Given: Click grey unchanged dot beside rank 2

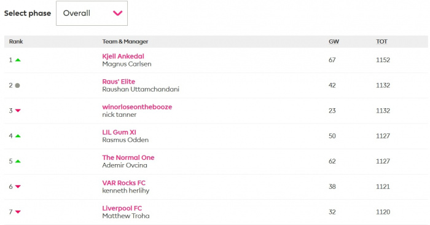Looking at the screenshot, I should click(17, 85).
